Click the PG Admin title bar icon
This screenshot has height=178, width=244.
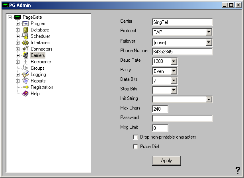pos(6,5)
